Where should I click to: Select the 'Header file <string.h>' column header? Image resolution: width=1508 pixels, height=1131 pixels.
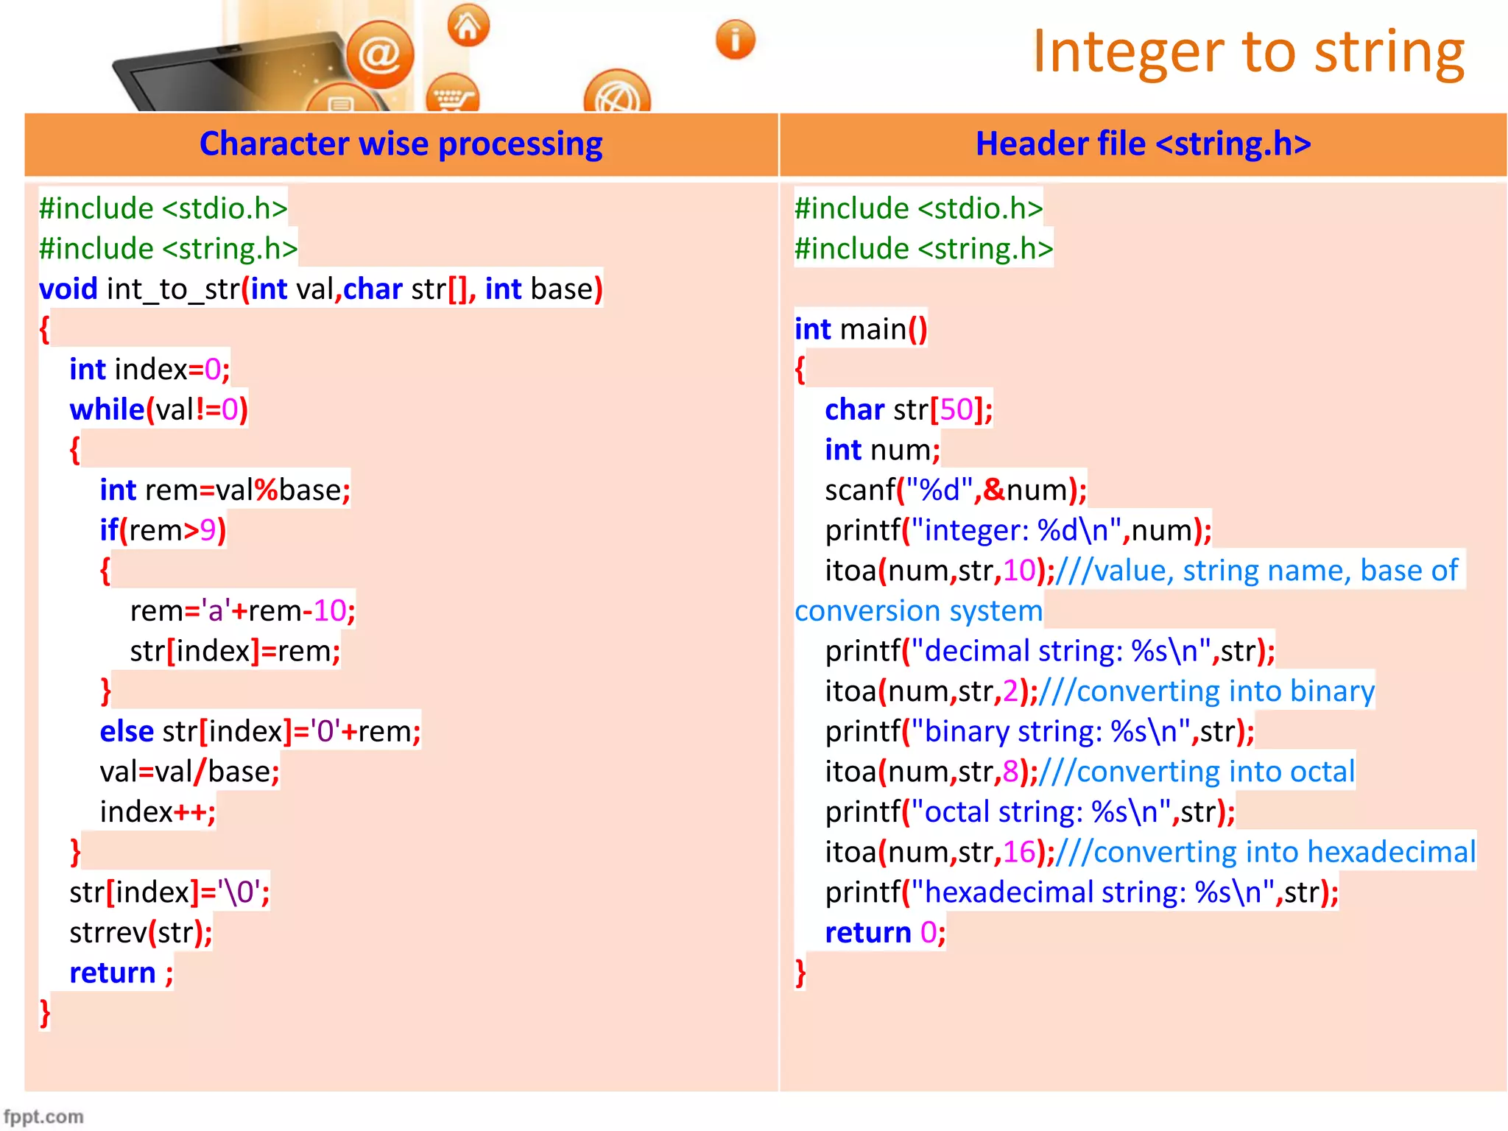[1144, 144]
